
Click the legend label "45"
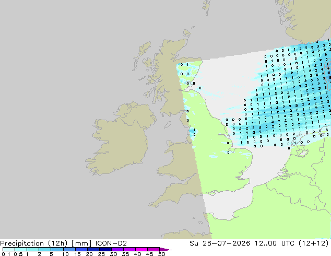(149, 254)
